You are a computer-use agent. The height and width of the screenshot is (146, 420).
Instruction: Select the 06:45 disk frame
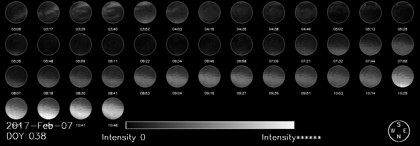[x=209, y=44]
